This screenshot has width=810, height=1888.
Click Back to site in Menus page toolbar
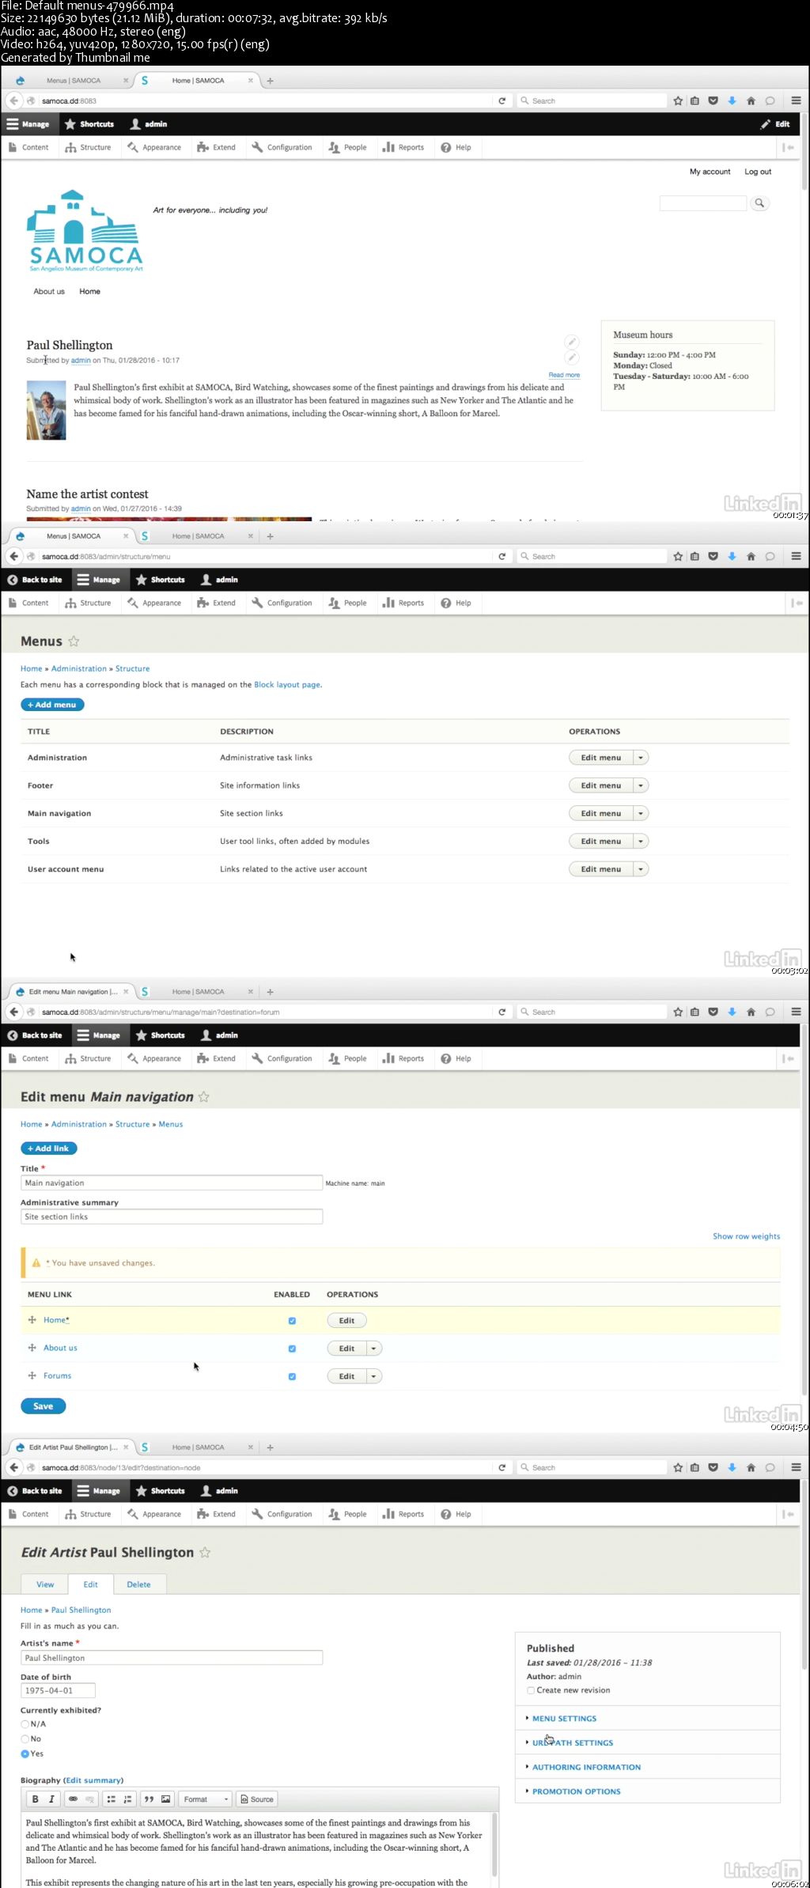pyautogui.click(x=35, y=580)
